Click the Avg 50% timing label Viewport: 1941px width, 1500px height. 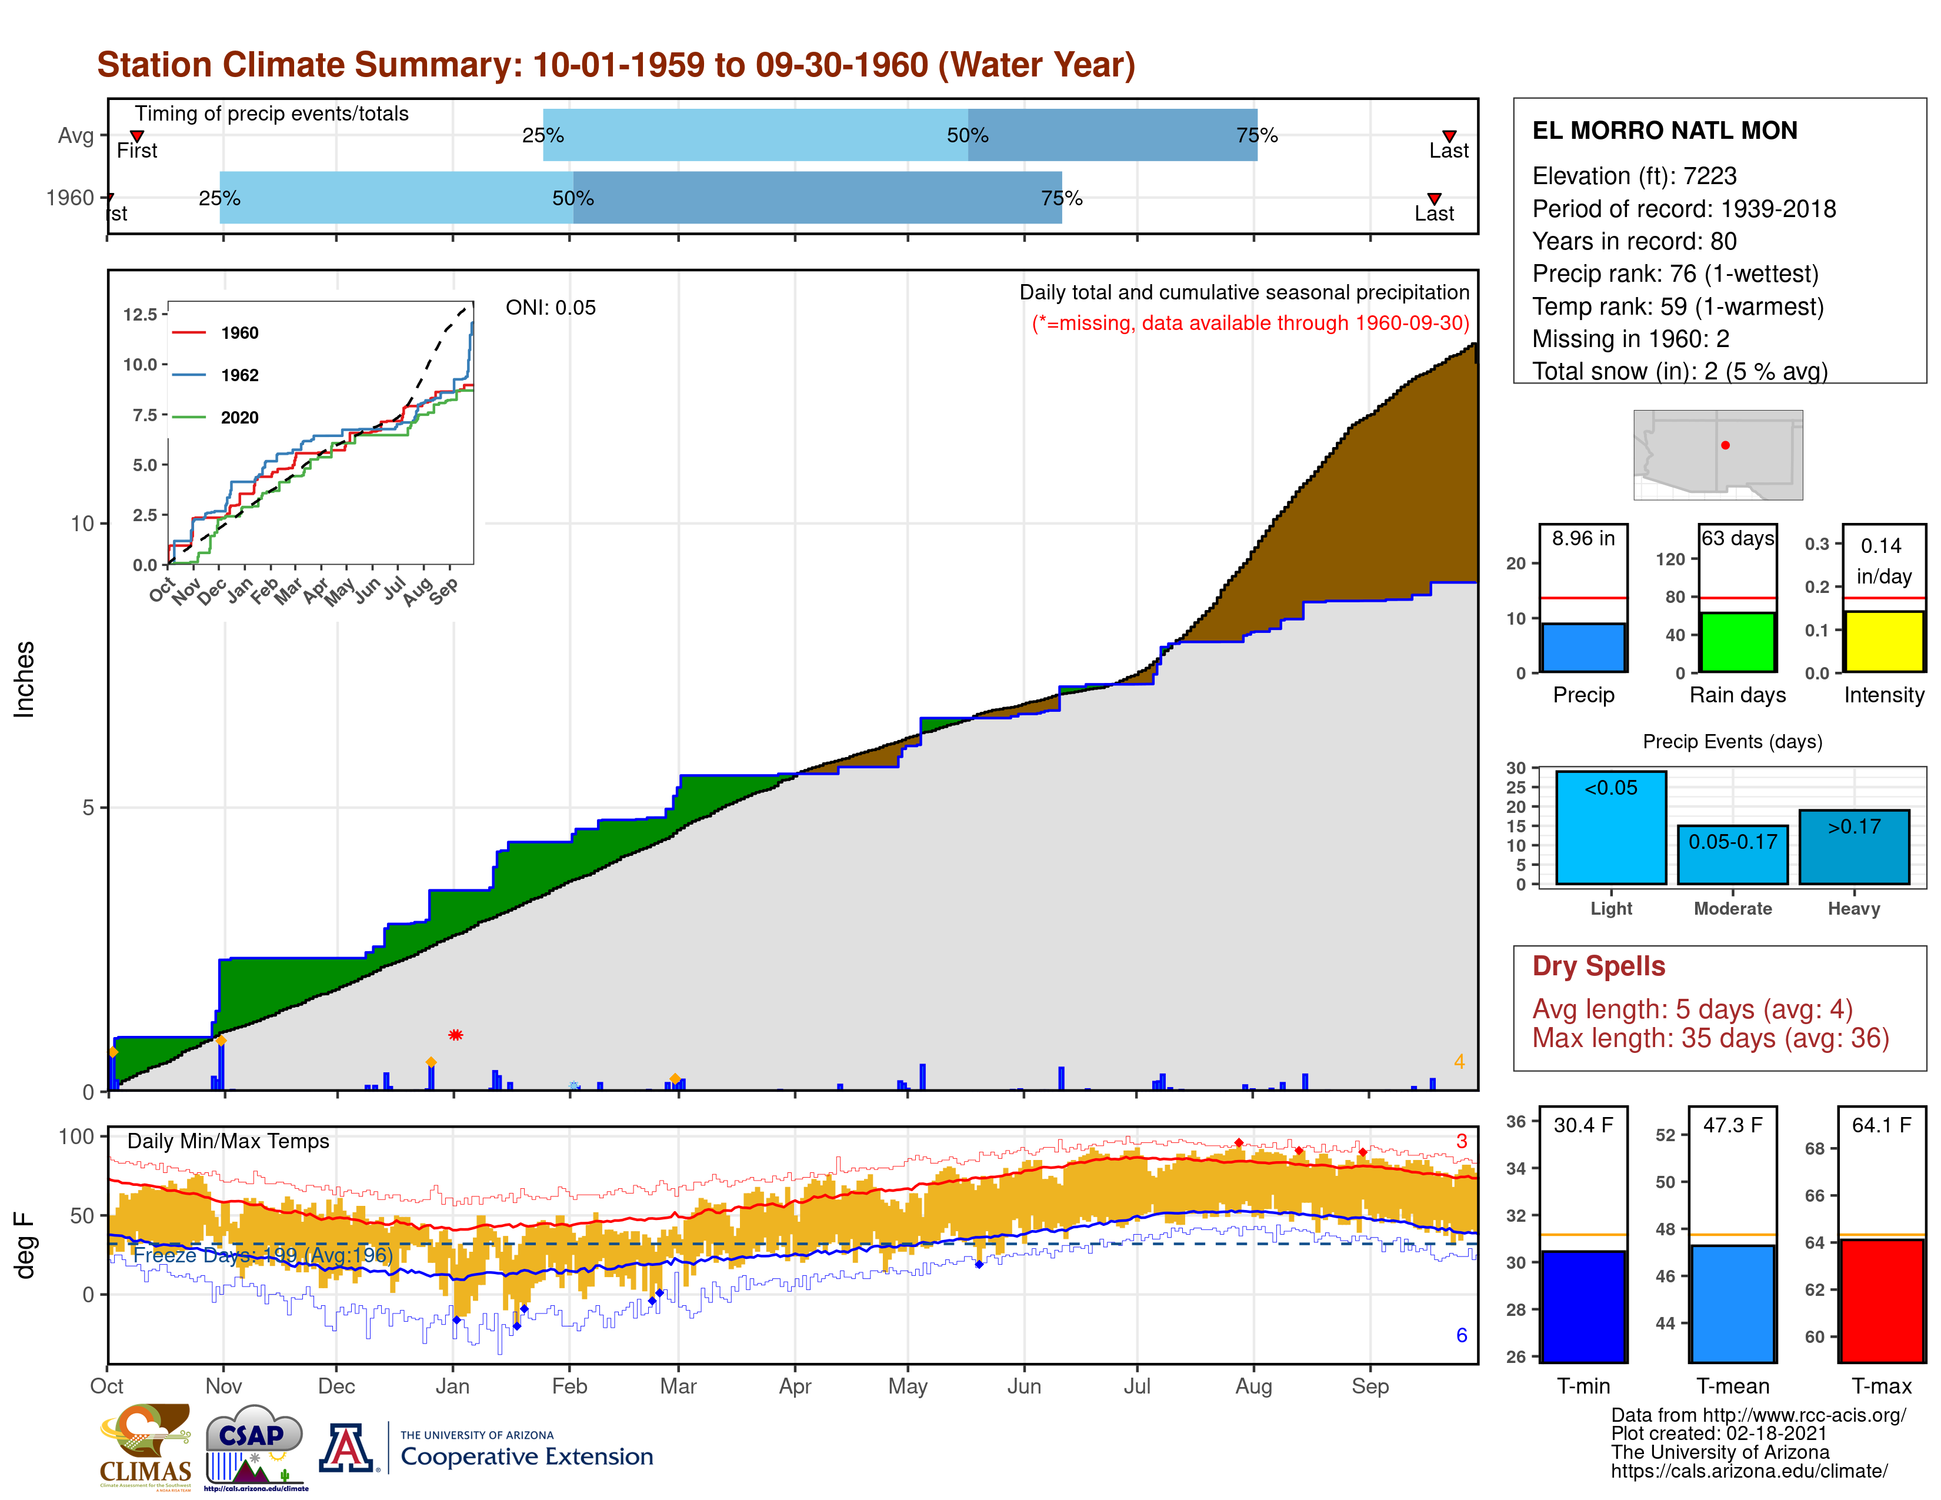pyautogui.click(x=968, y=135)
